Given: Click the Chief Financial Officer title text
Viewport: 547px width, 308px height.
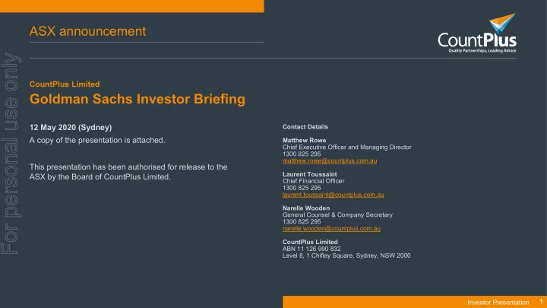Looking at the screenshot, I should click(x=313, y=181).
